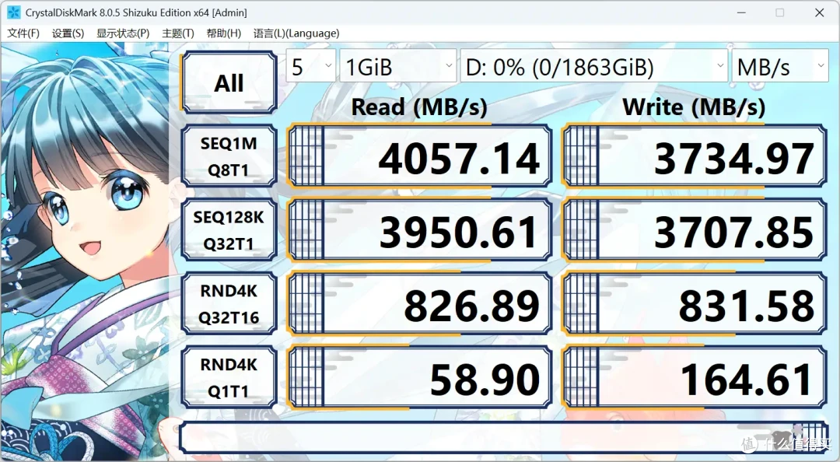This screenshot has height=462, width=840.
Task: Select the 3950.61 read result
Action: [420, 230]
